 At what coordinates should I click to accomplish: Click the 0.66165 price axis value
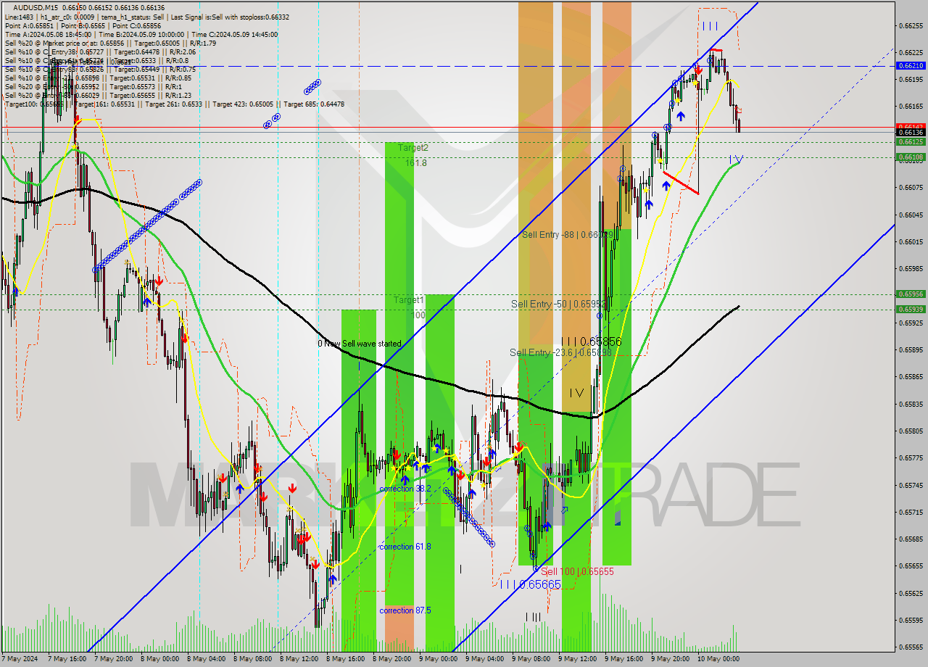coord(911,107)
